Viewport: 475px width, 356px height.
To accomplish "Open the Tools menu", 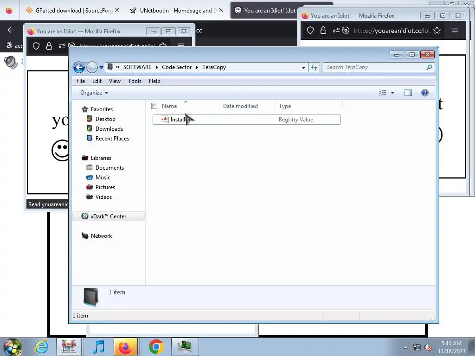I will click(135, 81).
